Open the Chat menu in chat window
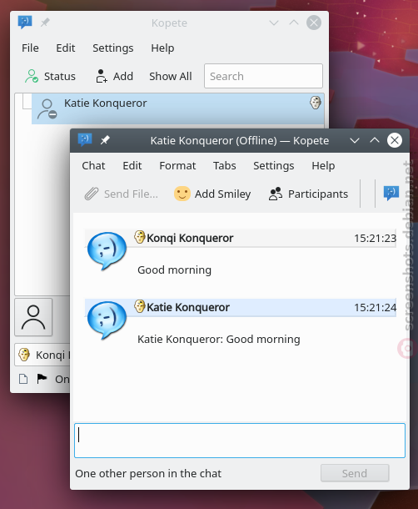This screenshot has height=509, width=418. coord(93,166)
